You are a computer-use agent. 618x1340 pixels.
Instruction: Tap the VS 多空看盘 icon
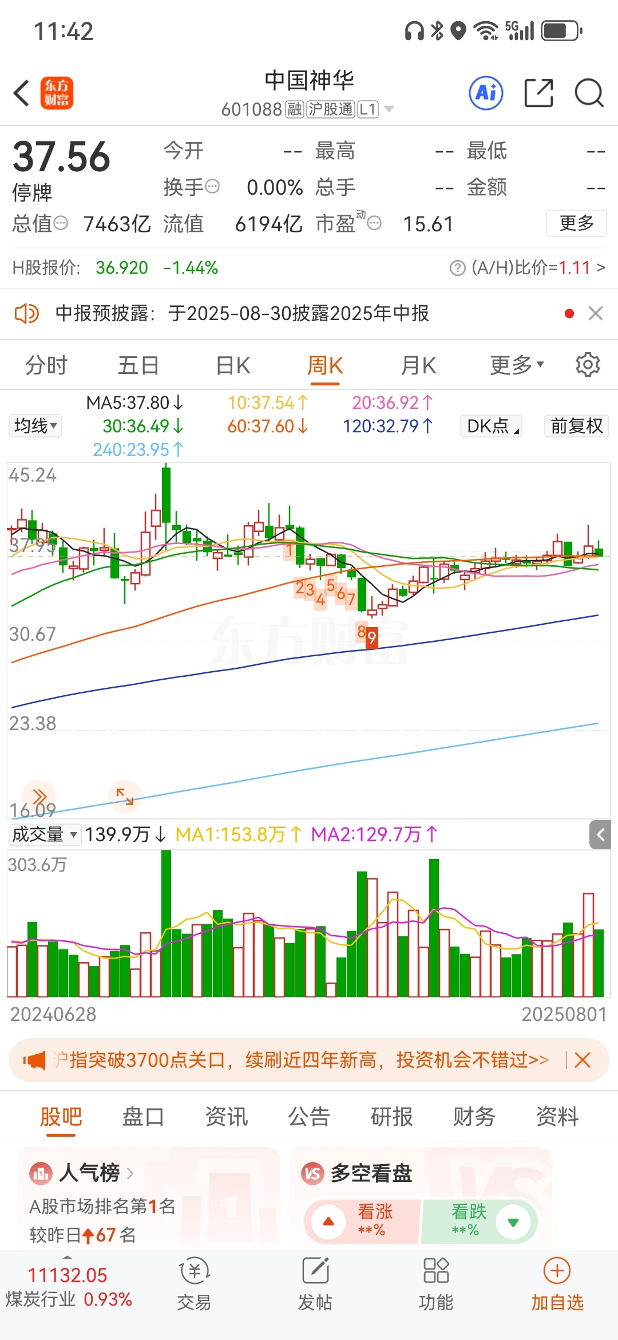(312, 1173)
